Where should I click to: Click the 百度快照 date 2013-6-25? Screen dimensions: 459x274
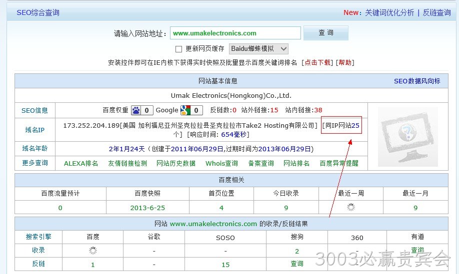[147, 208]
